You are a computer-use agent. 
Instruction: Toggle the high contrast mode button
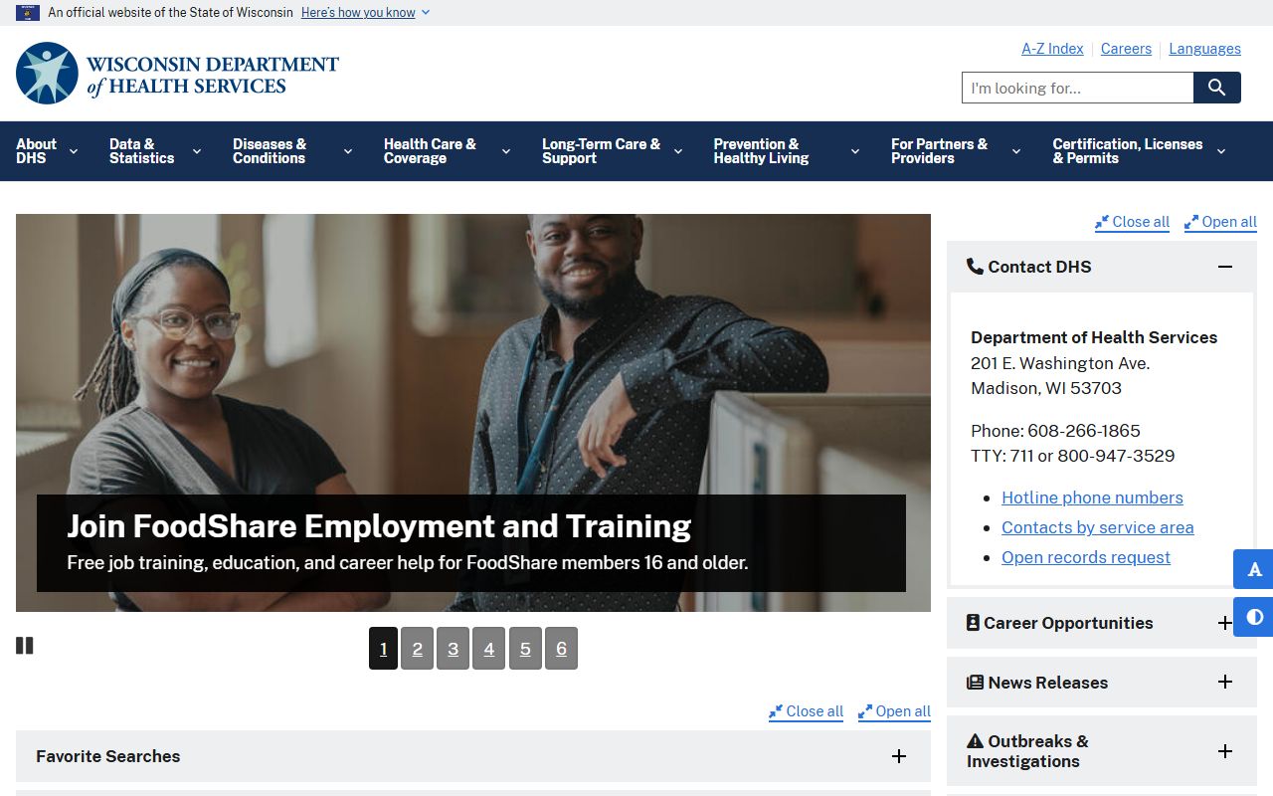pyautogui.click(x=1254, y=617)
